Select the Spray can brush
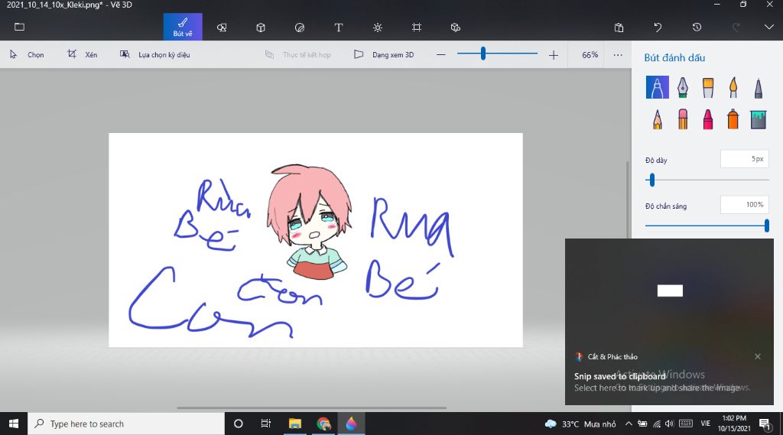Viewport: 783px width, 435px height. (x=733, y=119)
